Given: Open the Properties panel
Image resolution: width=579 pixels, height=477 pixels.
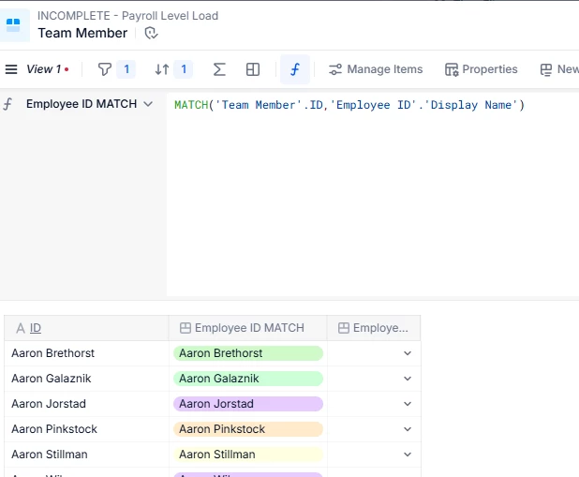Looking at the screenshot, I should [x=482, y=69].
